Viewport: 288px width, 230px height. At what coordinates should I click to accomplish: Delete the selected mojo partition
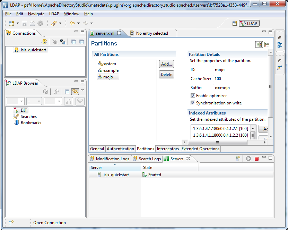[166, 74]
